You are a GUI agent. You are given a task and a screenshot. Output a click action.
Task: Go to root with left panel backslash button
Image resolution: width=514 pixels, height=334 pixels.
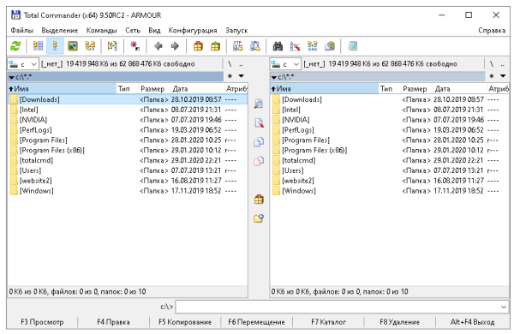coord(230,64)
